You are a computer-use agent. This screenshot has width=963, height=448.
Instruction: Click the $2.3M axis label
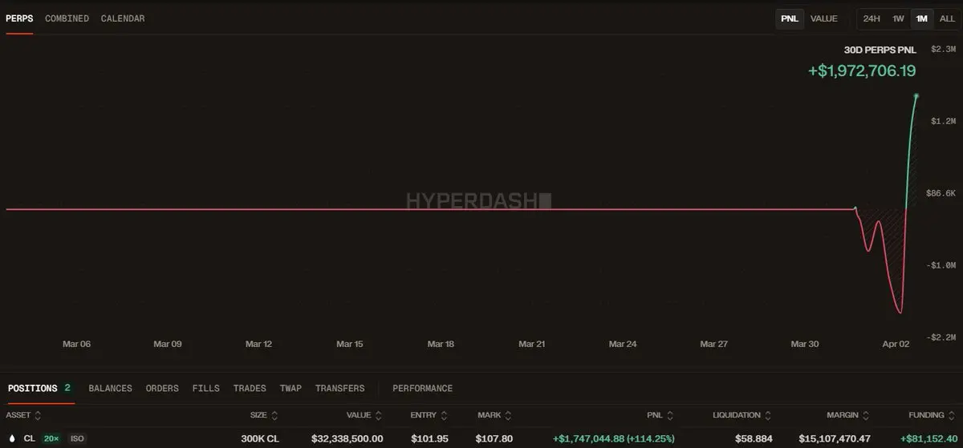click(x=942, y=49)
